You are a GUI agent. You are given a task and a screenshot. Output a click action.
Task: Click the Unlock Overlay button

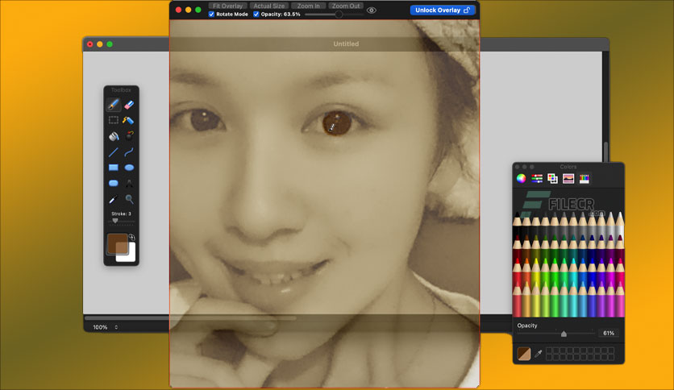[x=443, y=10]
